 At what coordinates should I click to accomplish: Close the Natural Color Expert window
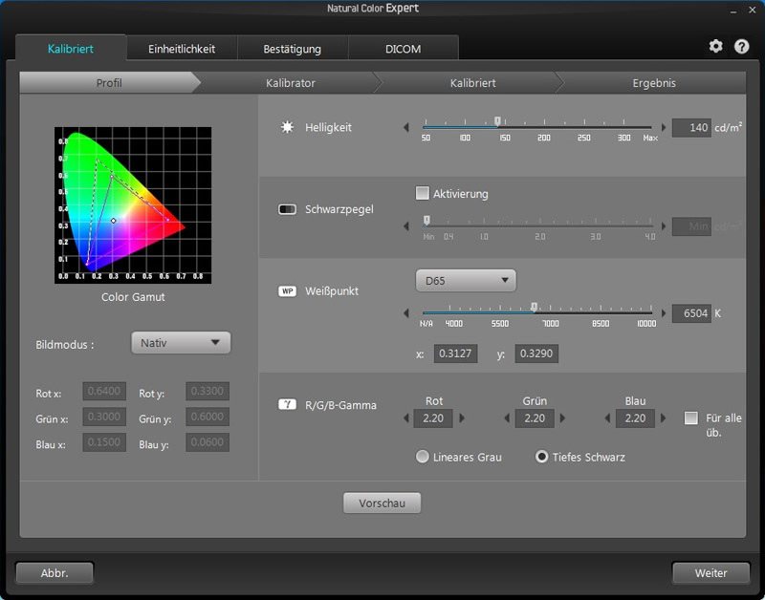click(x=753, y=10)
